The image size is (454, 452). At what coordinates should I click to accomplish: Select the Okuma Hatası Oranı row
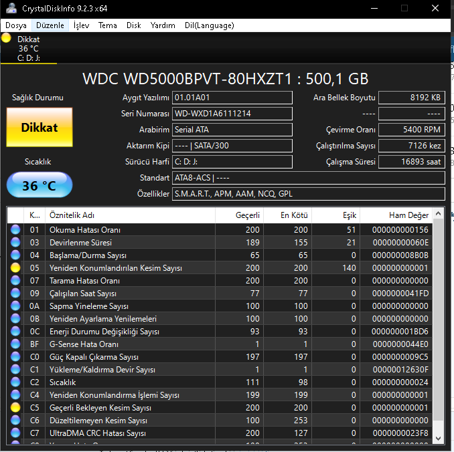click(x=220, y=230)
